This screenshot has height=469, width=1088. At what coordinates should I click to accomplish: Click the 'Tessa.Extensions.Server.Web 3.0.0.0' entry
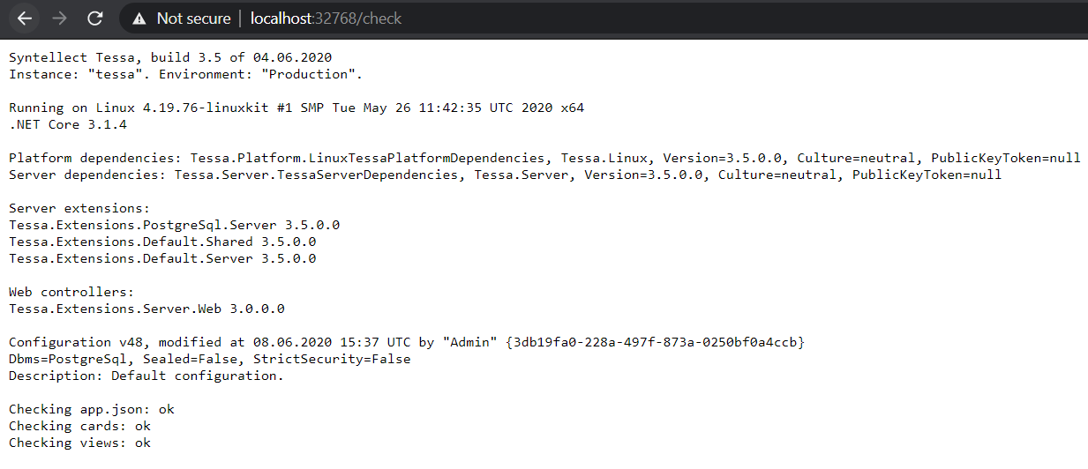[146, 309]
